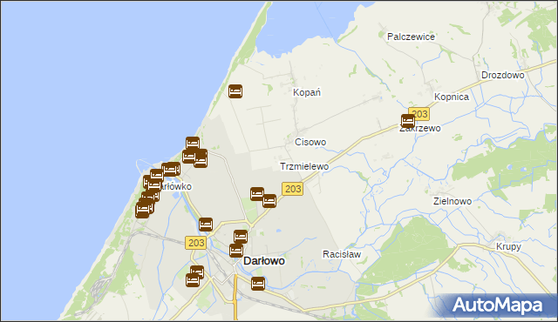Click the 203 road sign near Trzmielewo

point(293,189)
